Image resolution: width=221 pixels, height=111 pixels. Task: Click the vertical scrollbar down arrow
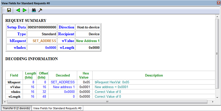pyautogui.click(x=217, y=97)
